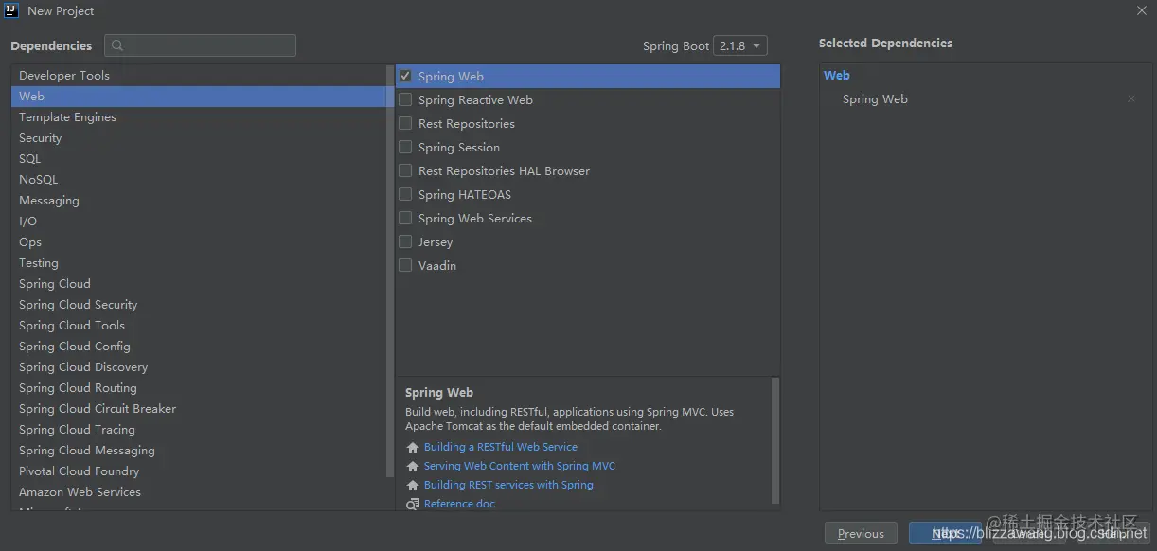1157x551 pixels.
Task: Open the NoSQL category
Action: coord(199,180)
